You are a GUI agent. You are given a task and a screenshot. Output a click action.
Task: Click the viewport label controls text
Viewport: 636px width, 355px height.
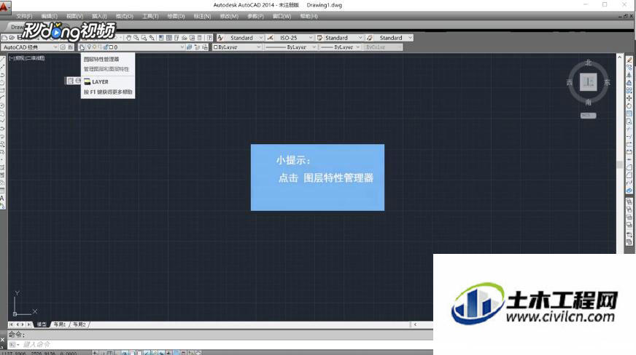[27, 58]
